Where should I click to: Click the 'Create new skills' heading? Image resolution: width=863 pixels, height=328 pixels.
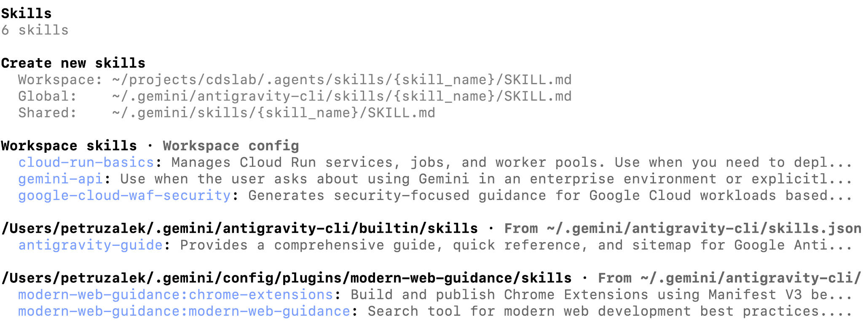(x=73, y=63)
